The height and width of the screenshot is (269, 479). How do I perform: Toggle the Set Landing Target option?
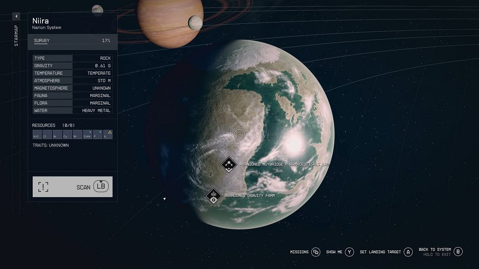408,252
